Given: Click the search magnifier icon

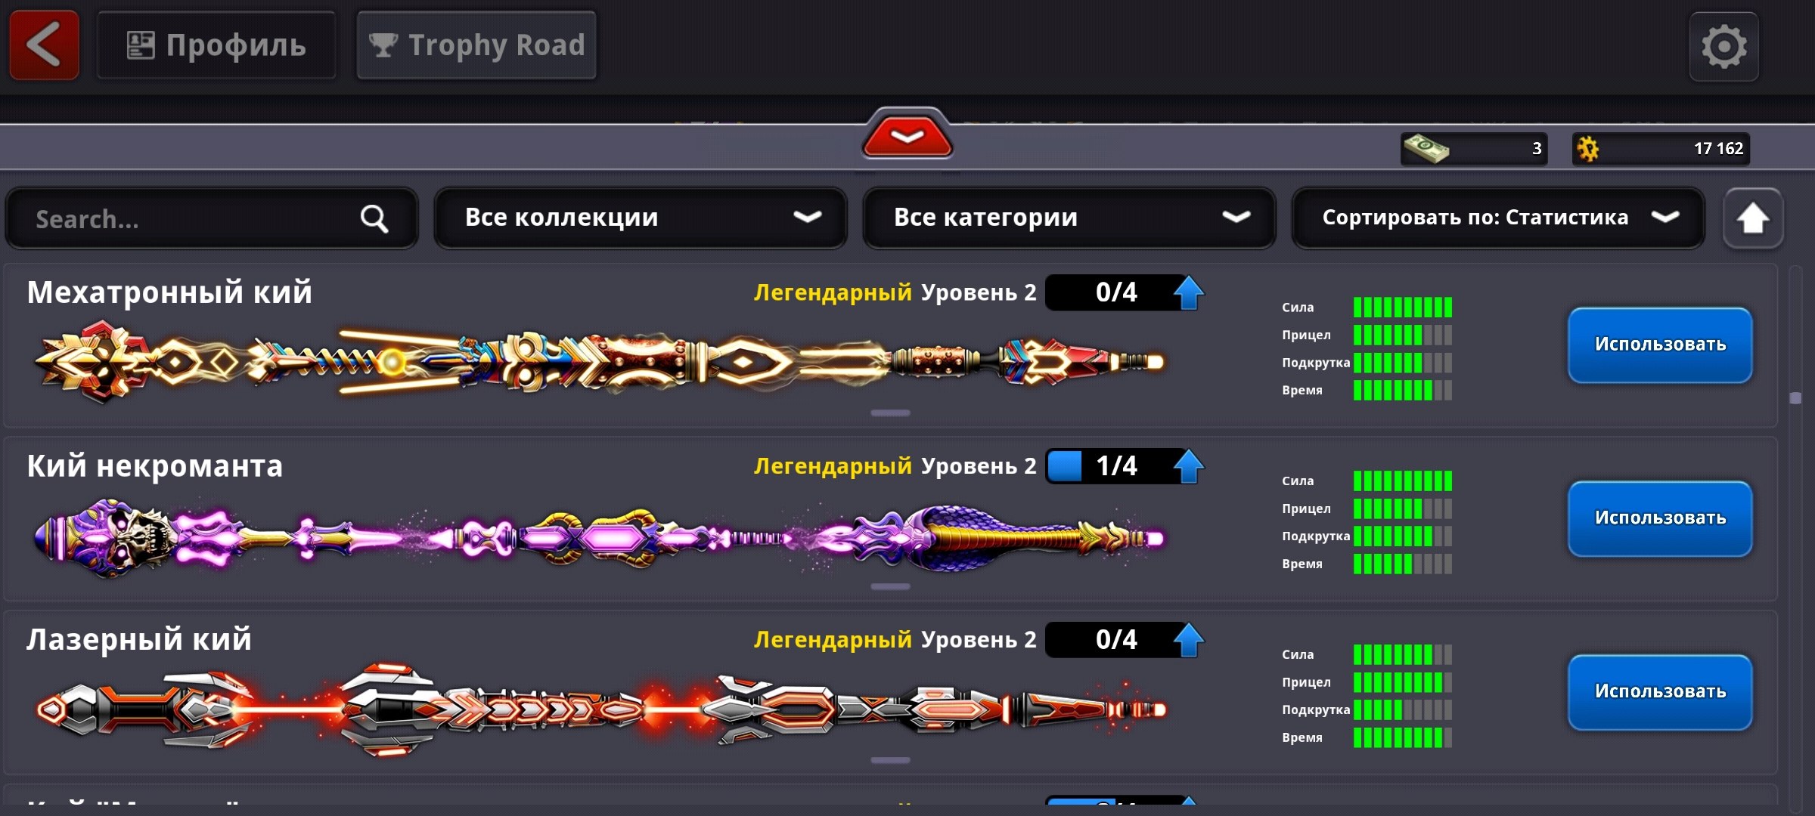Looking at the screenshot, I should pos(374,219).
